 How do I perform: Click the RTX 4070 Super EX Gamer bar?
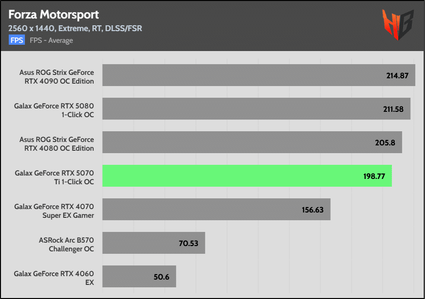pyautogui.click(x=216, y=209)
